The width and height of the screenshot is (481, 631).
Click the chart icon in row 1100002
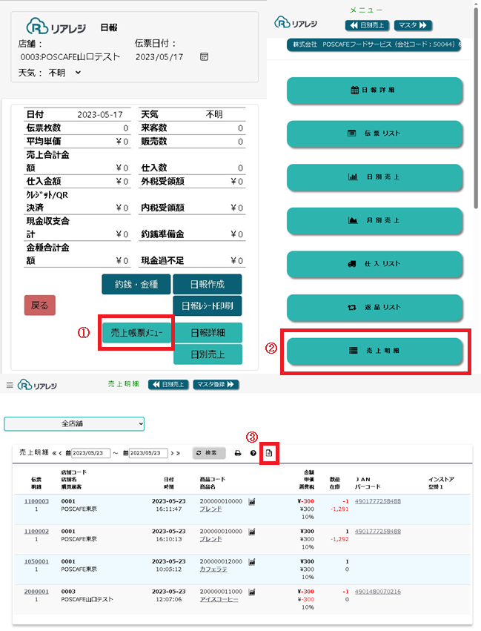coord(252,532)
